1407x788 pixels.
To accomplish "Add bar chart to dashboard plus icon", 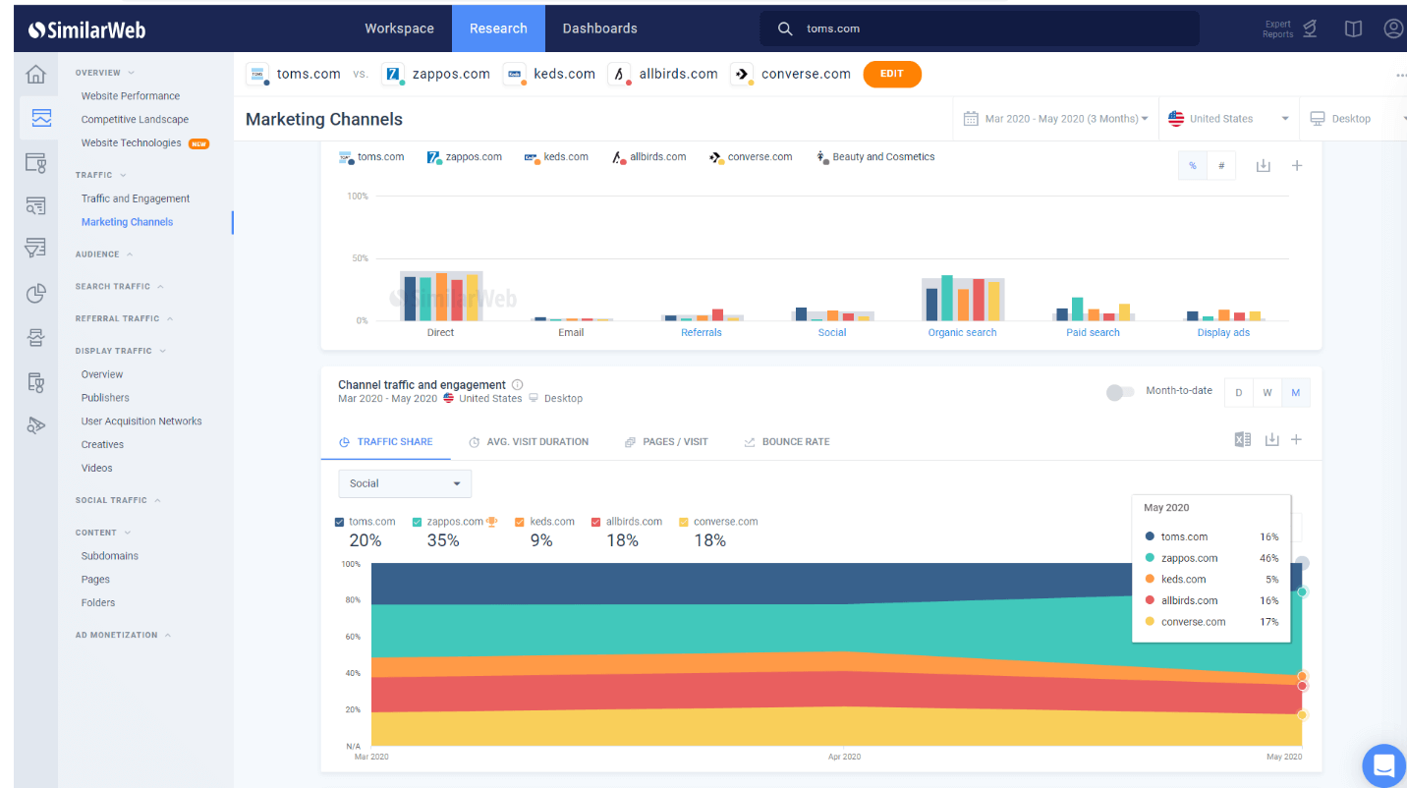I will (1296, 166).
